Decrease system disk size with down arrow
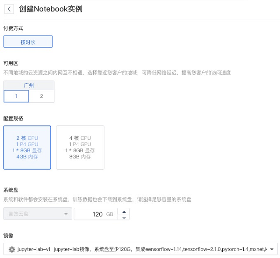 (x=124, y=218)
